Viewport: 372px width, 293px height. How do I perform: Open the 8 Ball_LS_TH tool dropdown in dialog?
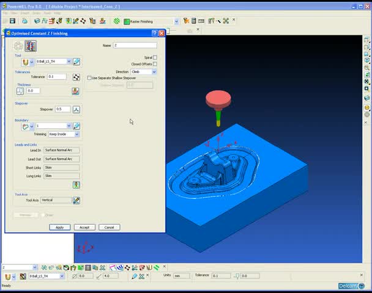click(x=69, y=62)
